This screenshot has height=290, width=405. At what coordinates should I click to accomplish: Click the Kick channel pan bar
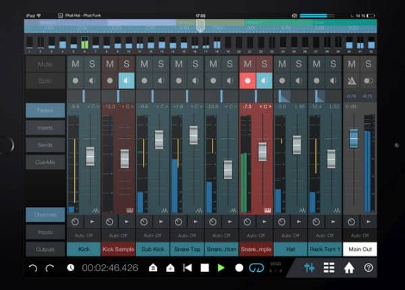[x=84, y=96]
